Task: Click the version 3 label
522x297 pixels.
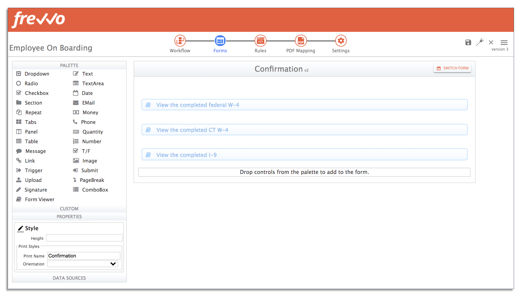Action: 500,49
